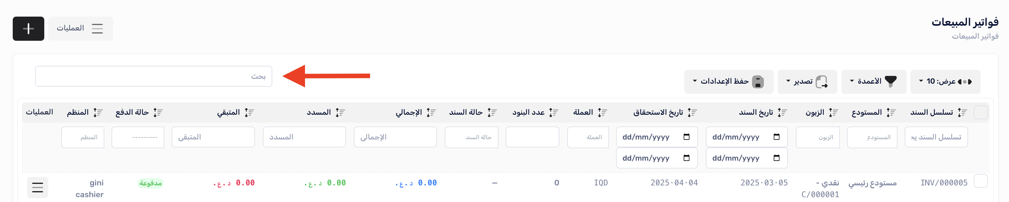Select the INV/000005 row checkbox
1009x202 pixels.
click(981, 181)
